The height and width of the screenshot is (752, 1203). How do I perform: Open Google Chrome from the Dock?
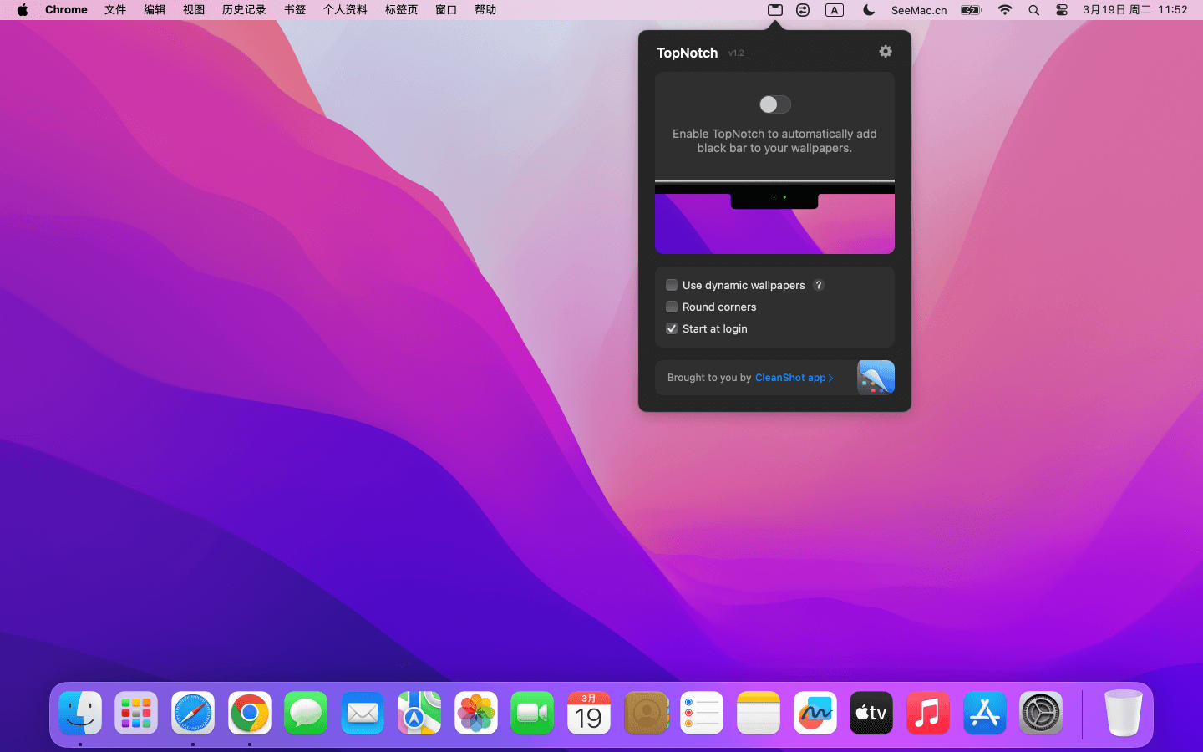click(x=250, y=714)
